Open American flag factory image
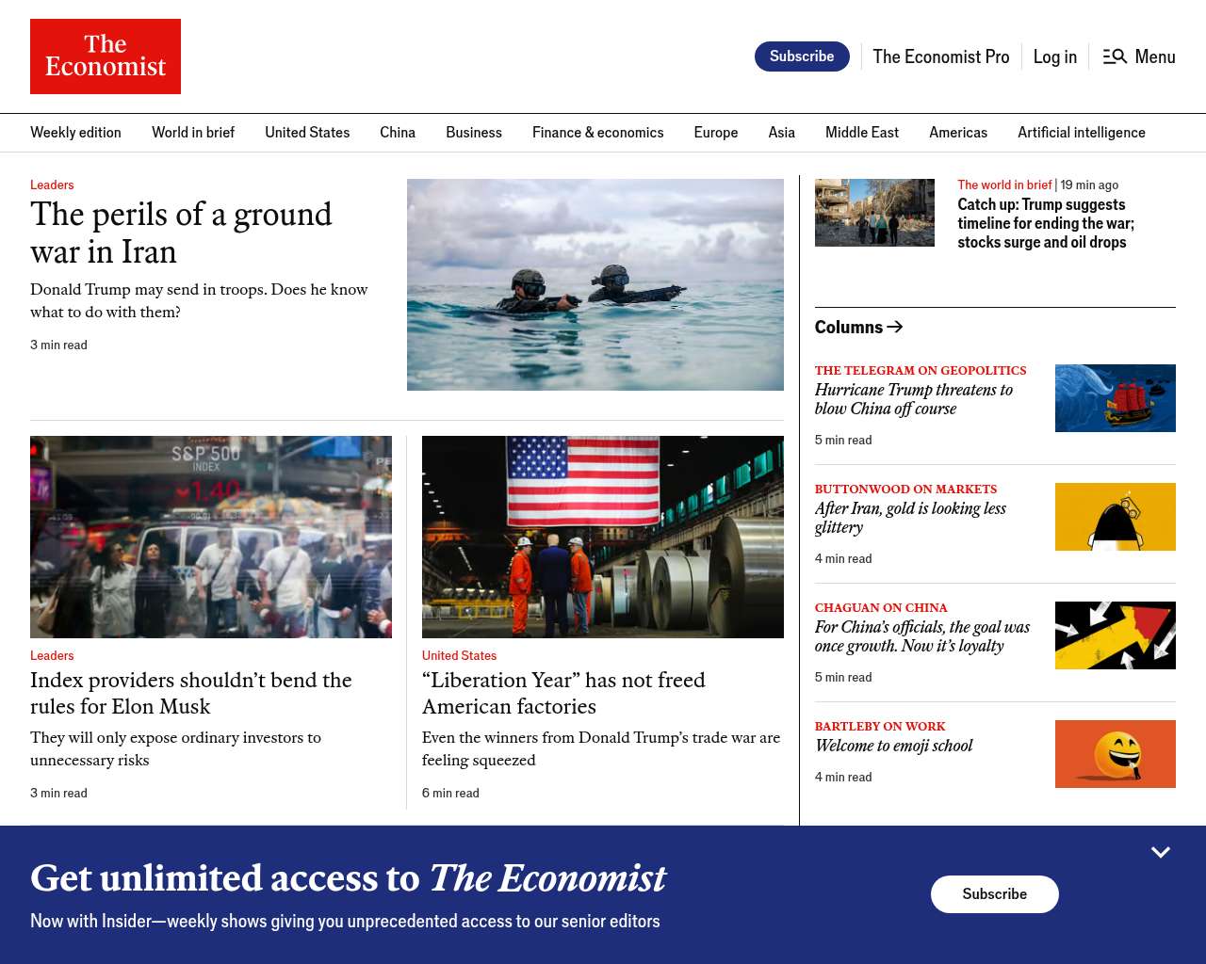This screenshot has width=1206, height=964. 603,537
